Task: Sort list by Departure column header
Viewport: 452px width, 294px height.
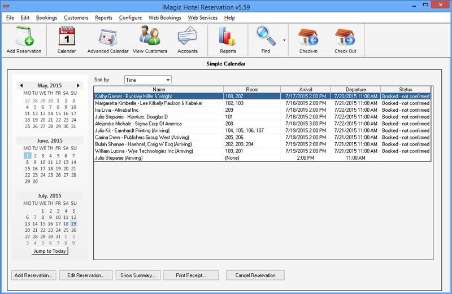Action: 355,89
